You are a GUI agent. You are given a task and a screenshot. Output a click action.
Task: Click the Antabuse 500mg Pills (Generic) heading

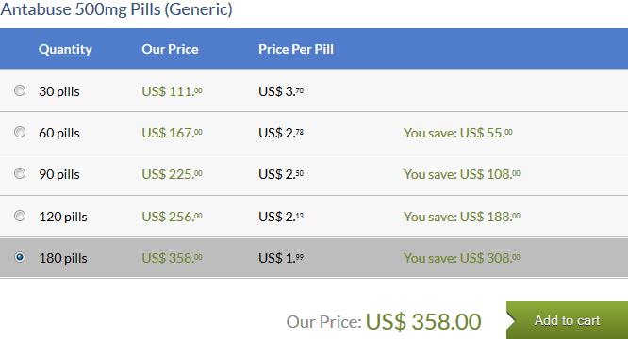click(116, 9)
